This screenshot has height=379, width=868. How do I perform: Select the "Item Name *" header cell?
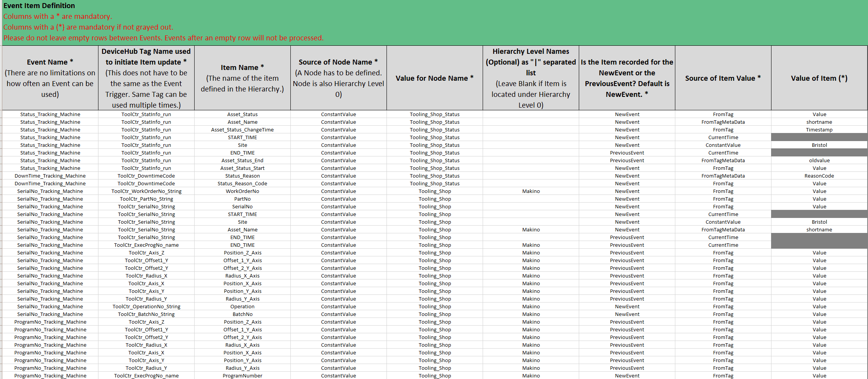(242, 78)
